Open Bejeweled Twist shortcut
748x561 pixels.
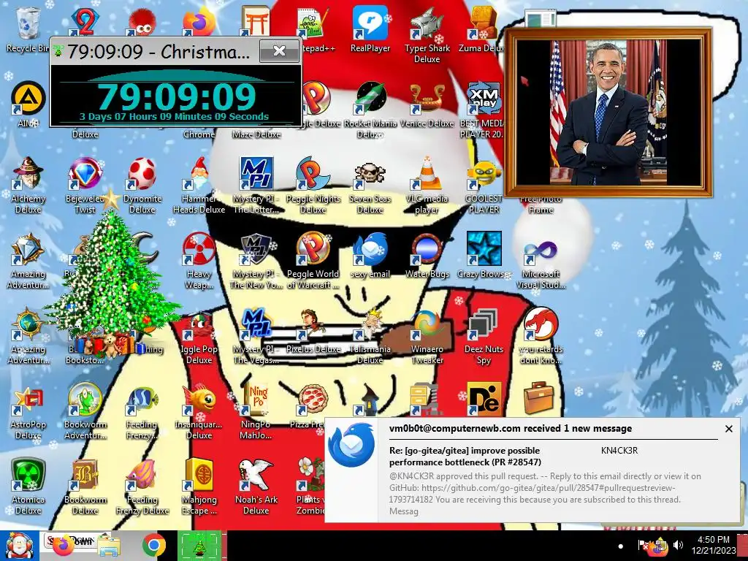pyautogui.click(x=85, y=185)
